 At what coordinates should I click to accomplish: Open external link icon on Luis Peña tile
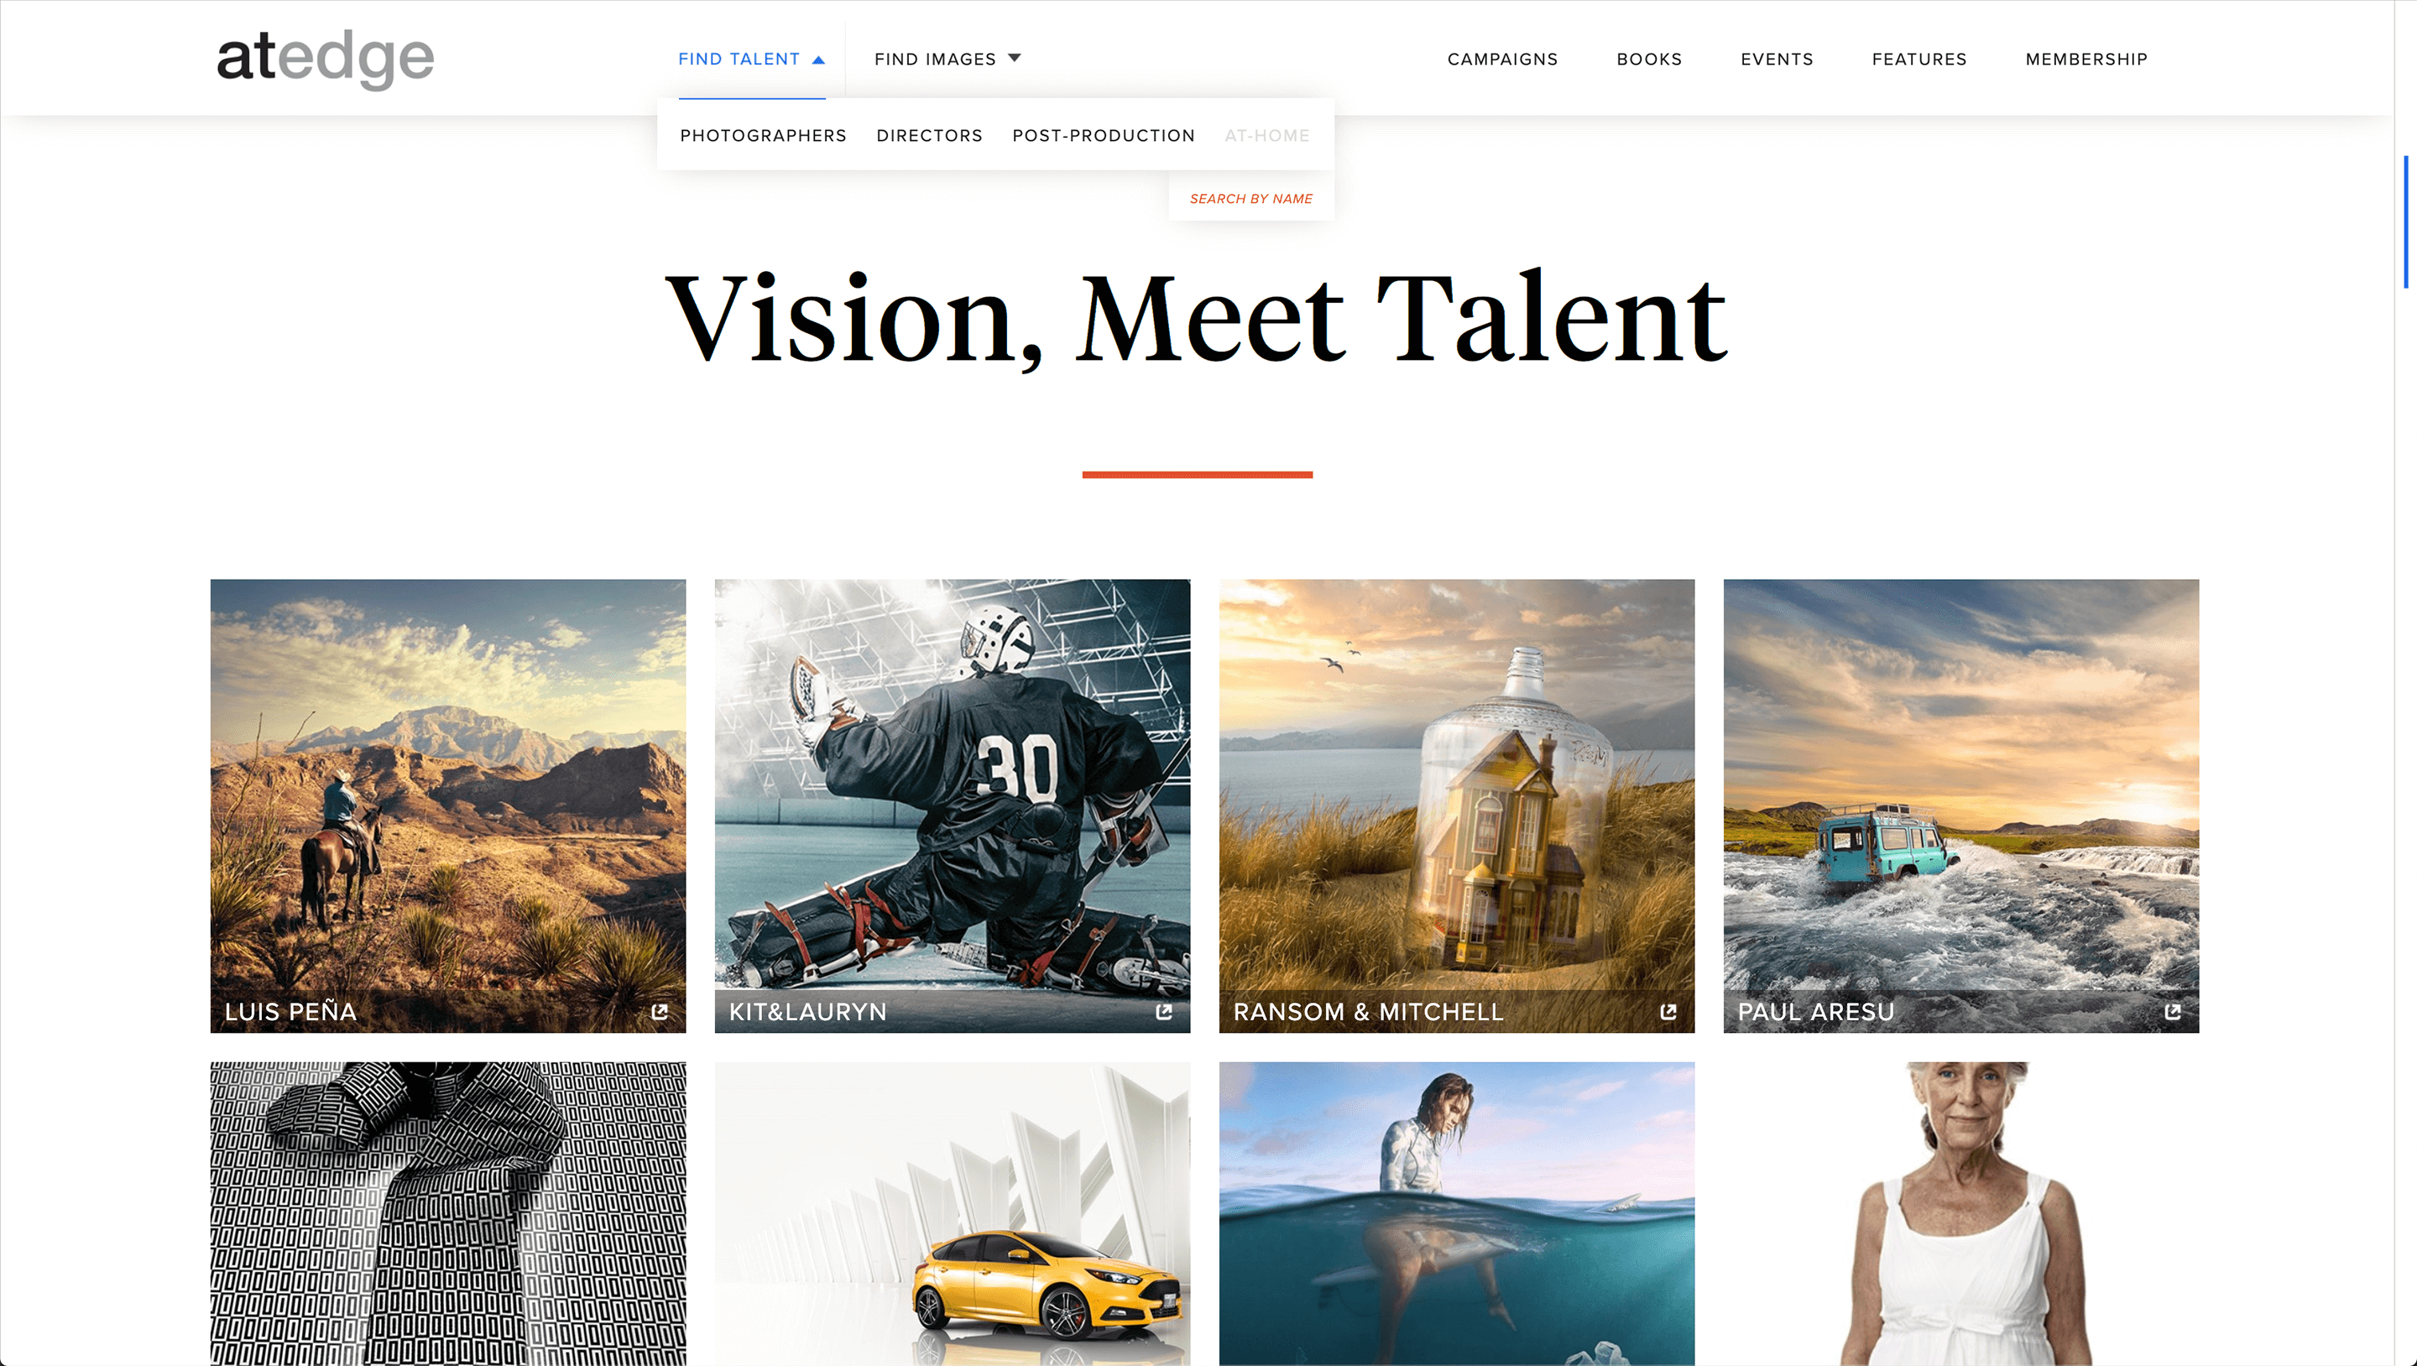[660, 1011]
